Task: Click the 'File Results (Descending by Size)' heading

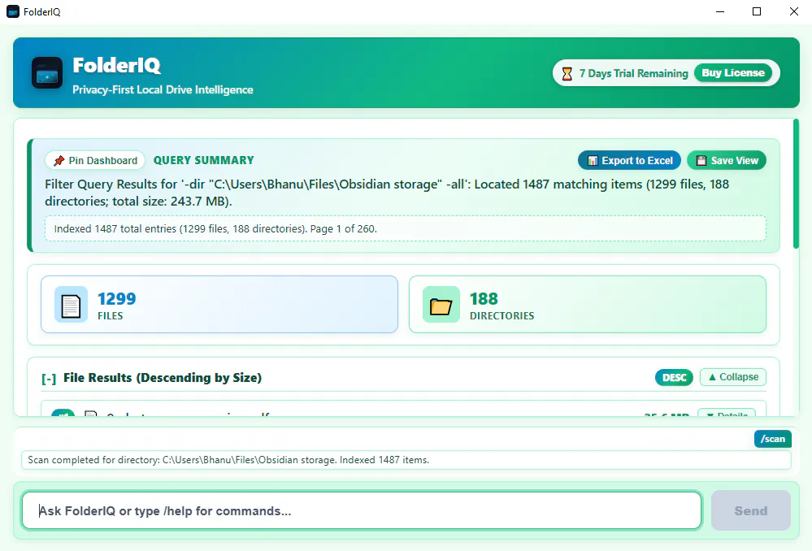Action: (163, 378)
